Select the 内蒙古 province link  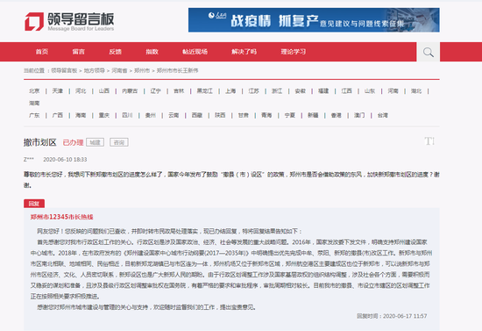[x=130, y=90]
